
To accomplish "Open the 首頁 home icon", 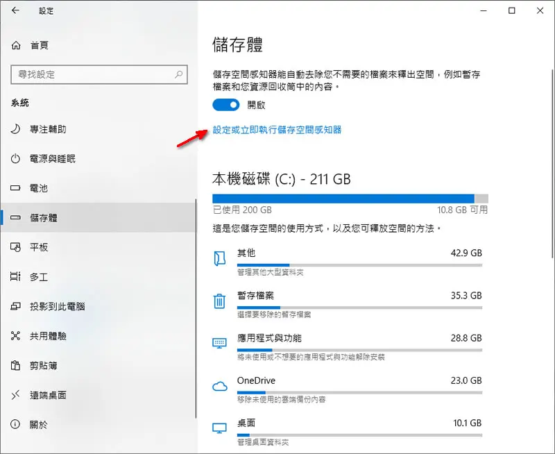I will click(x=16, y=45).
